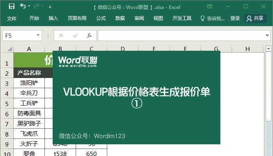Click cell containing 防毒面具
Image resolution: width=273 pixels, height=156 pixels.
click(29, 113)
